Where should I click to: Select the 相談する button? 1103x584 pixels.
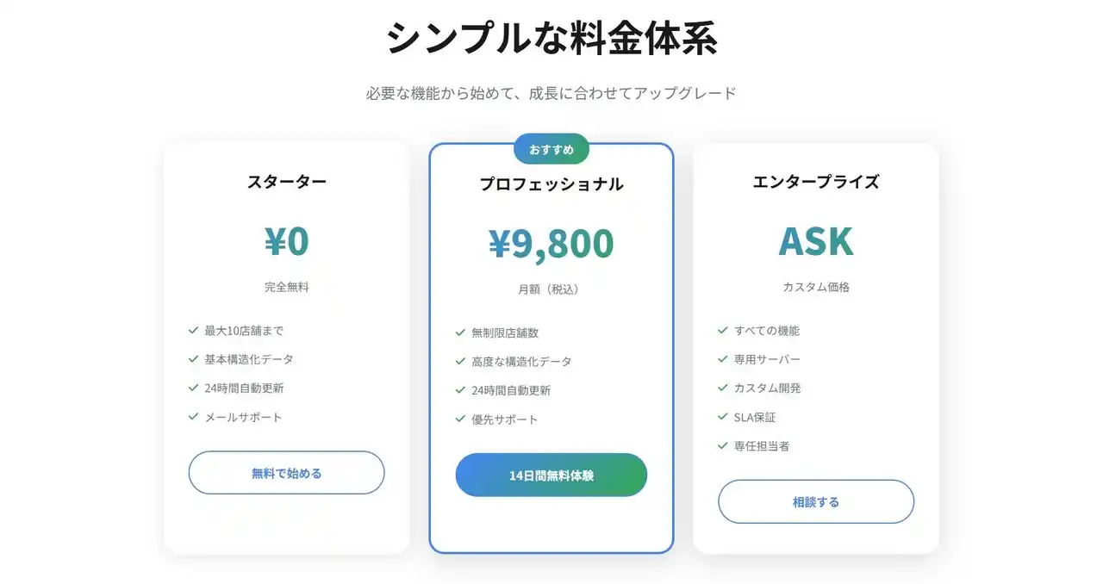click(x=816, y=501)
